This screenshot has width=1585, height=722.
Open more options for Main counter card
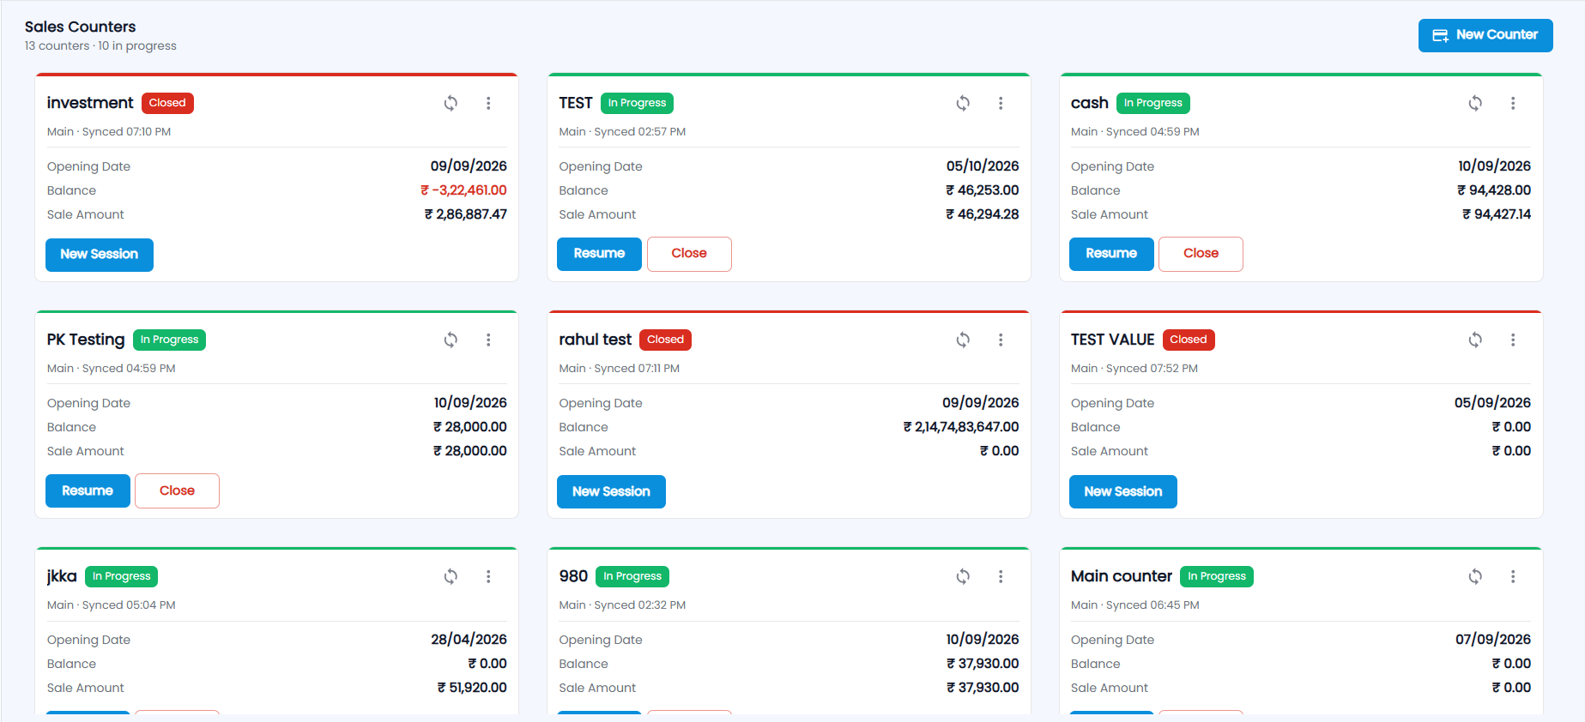[x=1513, y=576]
